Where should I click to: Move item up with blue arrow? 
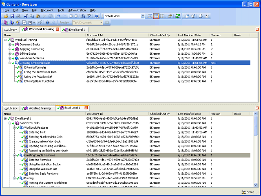48,22
